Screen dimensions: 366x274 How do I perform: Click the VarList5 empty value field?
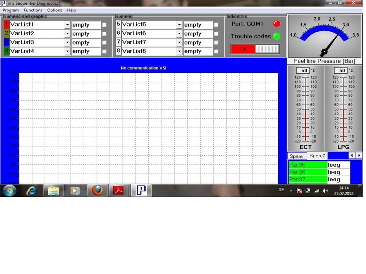198,25
